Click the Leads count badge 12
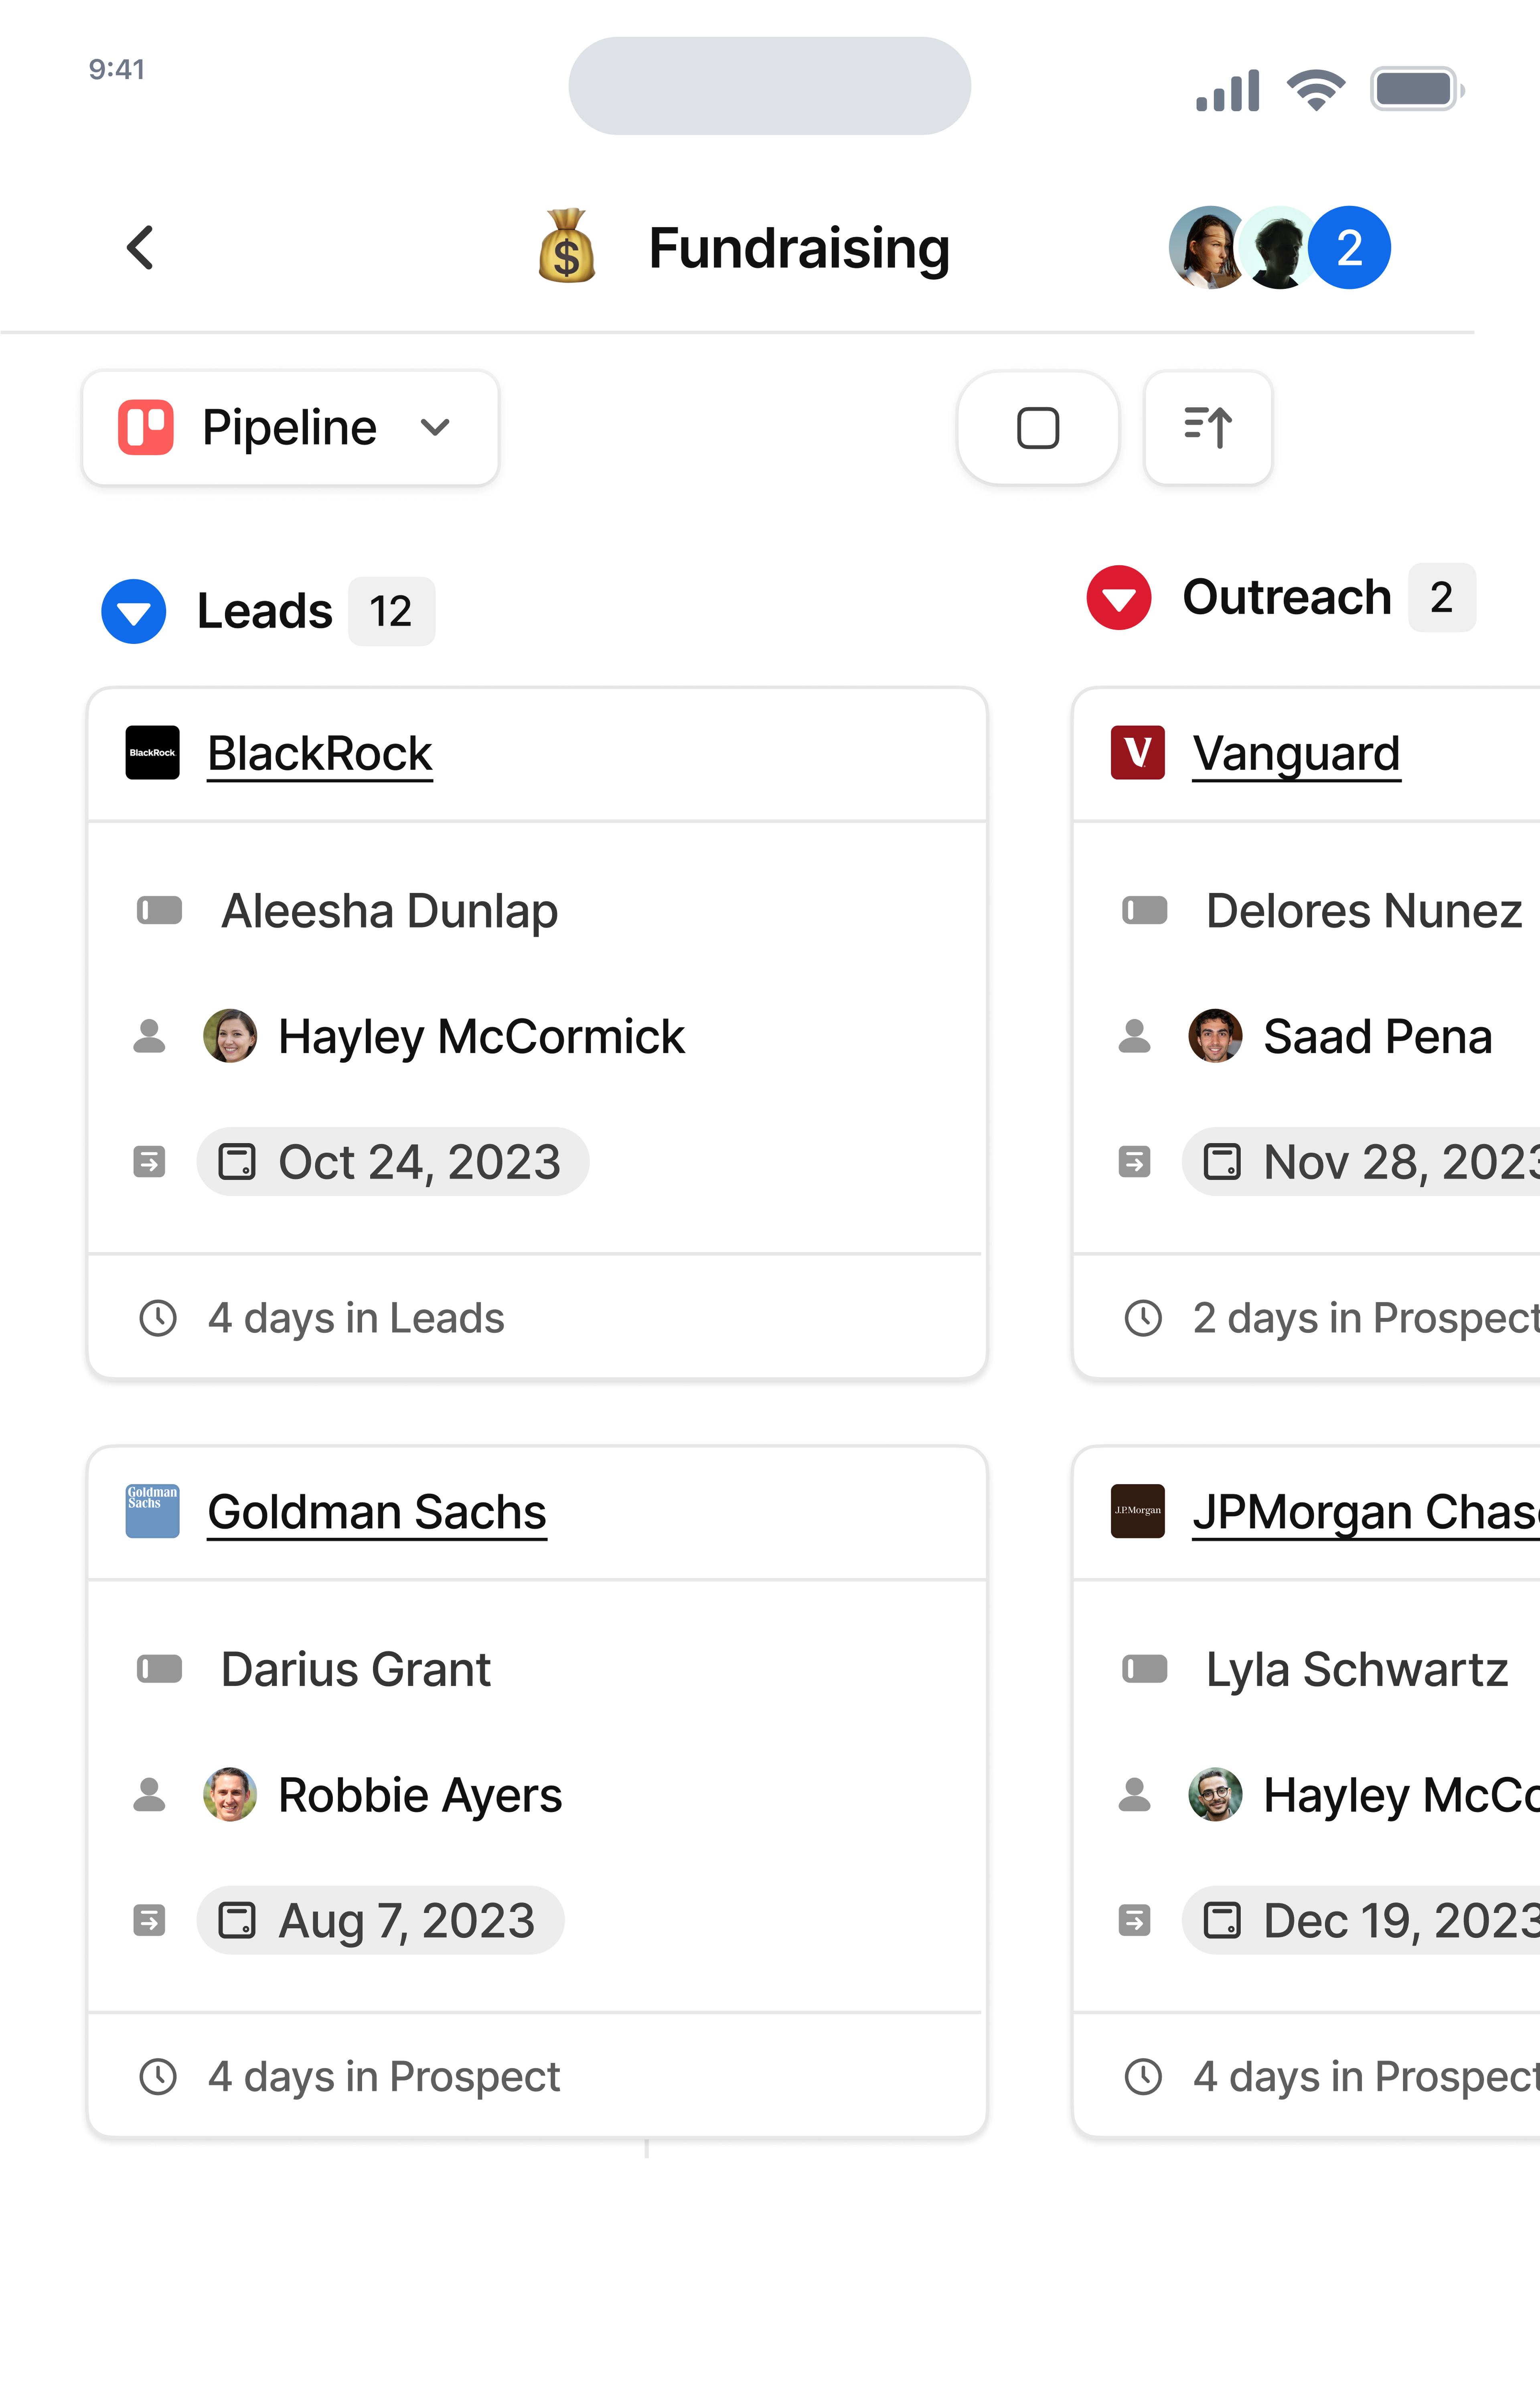This screenshot has width=1540, height=2382. tap(391, 611)
